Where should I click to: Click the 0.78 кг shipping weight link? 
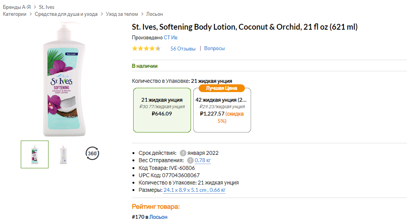(203, 160)
